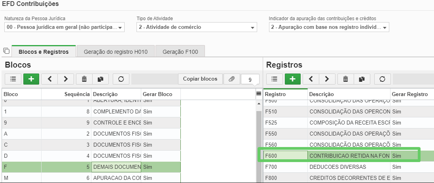Click the window copy icon beside tabs
This screenshot has width=434, height=183.
pos(6,51)
